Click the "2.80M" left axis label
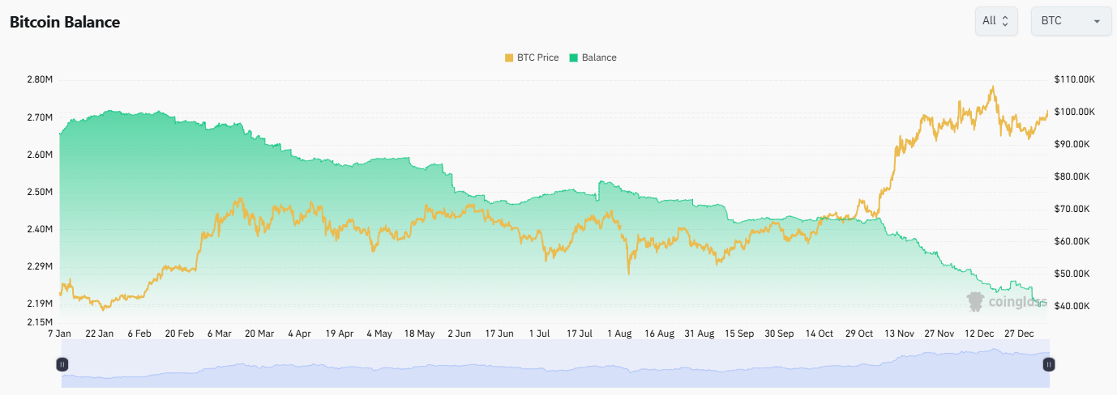This screenshot has height=395, width=1117. pos(40,80)
